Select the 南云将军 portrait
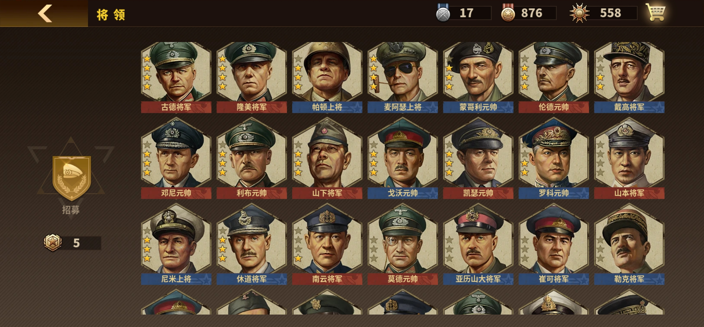Viewport: 704px width, 327px height. pyautogui.click(x=327, y=244)
